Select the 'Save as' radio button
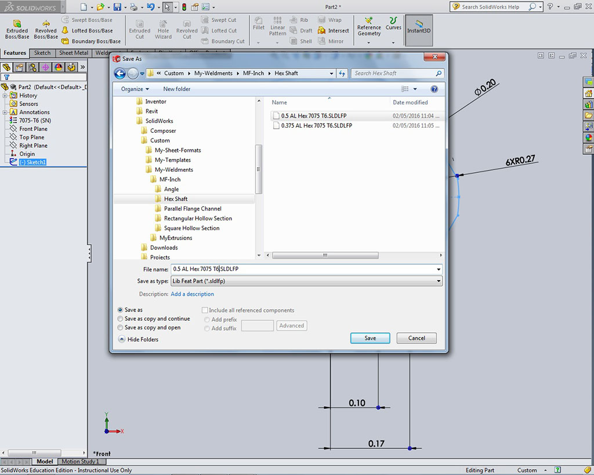This screenshot has height=475, width=594. coord(120,310)
